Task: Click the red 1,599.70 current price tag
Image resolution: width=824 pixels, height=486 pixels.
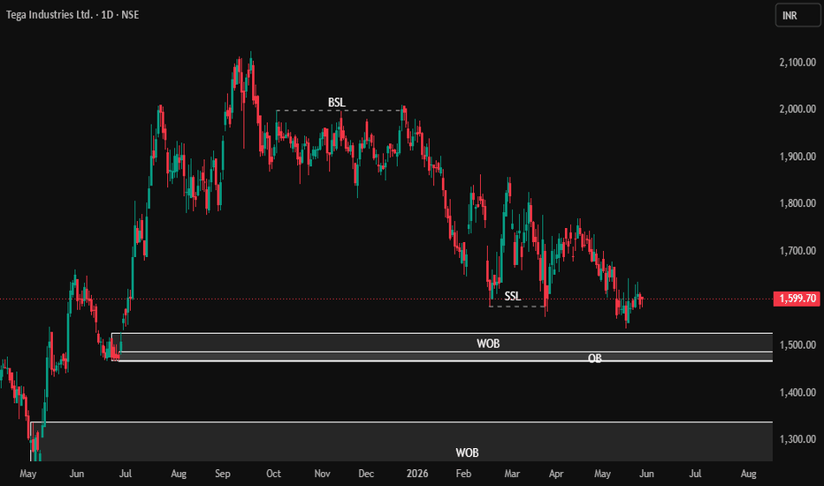Action: [x=797, y=299]
